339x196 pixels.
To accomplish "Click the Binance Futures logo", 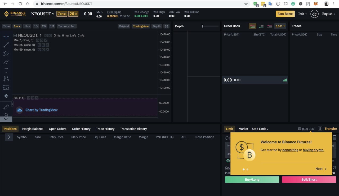I will [15, 14].
